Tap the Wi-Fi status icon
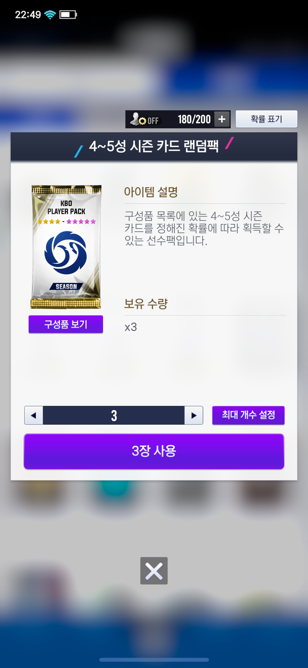Image resolution: width=308 pixels, height=668 pixels. [50, 15]
